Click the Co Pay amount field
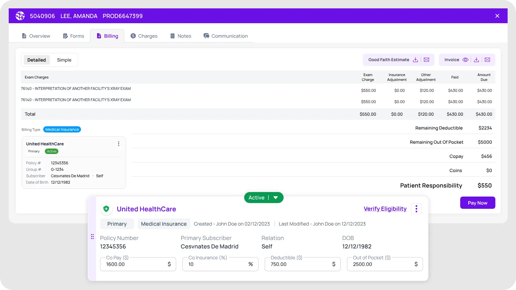516x290 pixels. (135, 264)
